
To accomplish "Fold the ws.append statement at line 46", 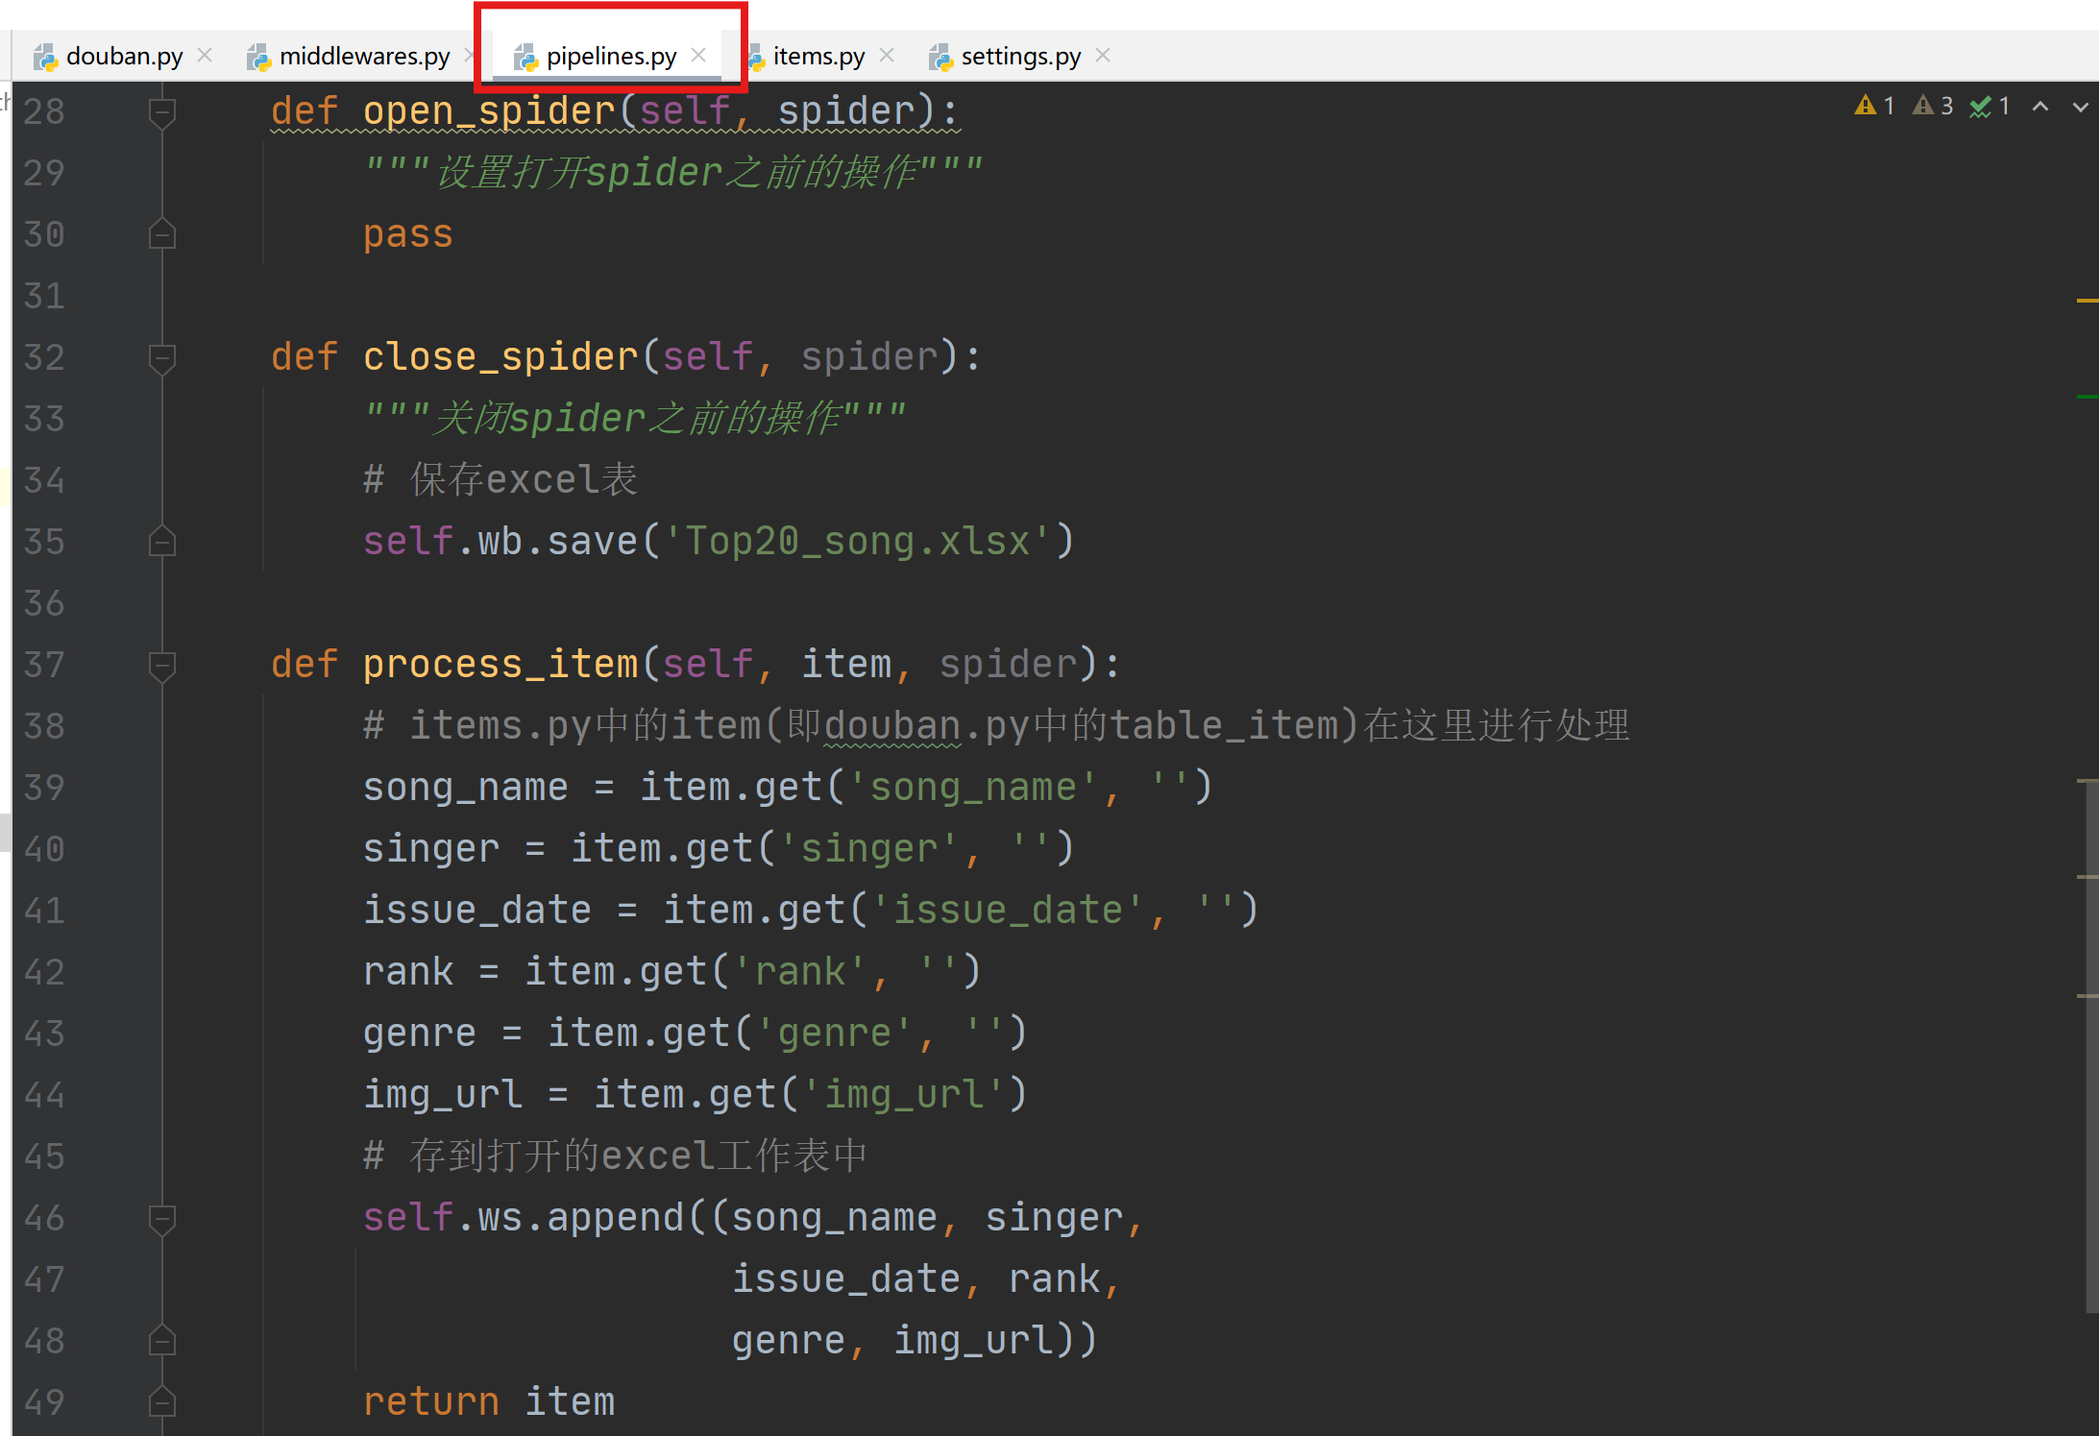I will (162, 1219).
